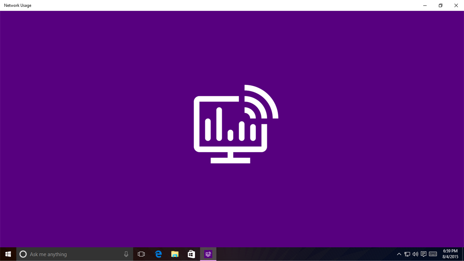Viewport: 464px width, 261px height.
Task: Open the clock showing 6:59 PM
Action: tap(450, 254)
